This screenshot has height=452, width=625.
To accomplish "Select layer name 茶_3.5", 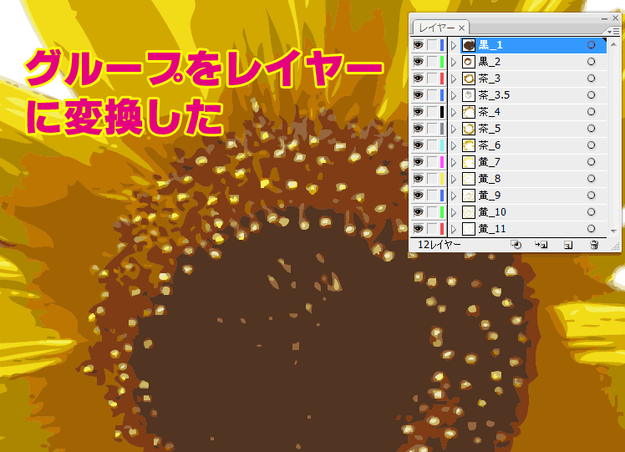I will [495, 95].
